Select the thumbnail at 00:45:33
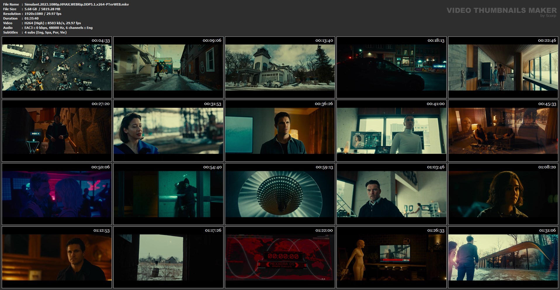The height and width of the screenshot is (290, 560). [503, 131]
